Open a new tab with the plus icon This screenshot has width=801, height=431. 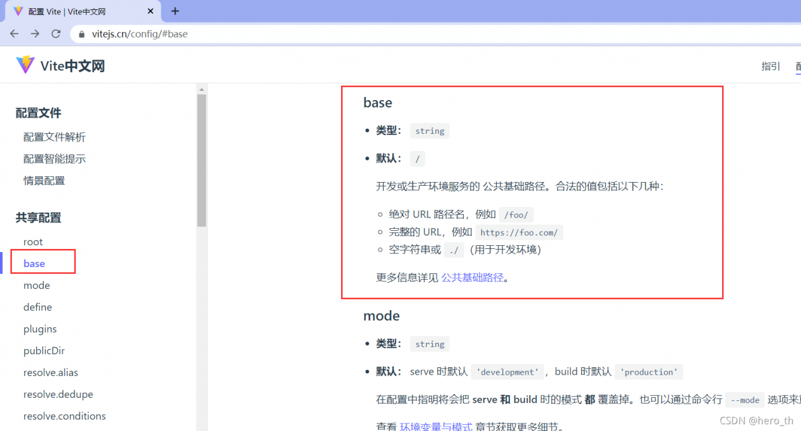pos(175,11)
